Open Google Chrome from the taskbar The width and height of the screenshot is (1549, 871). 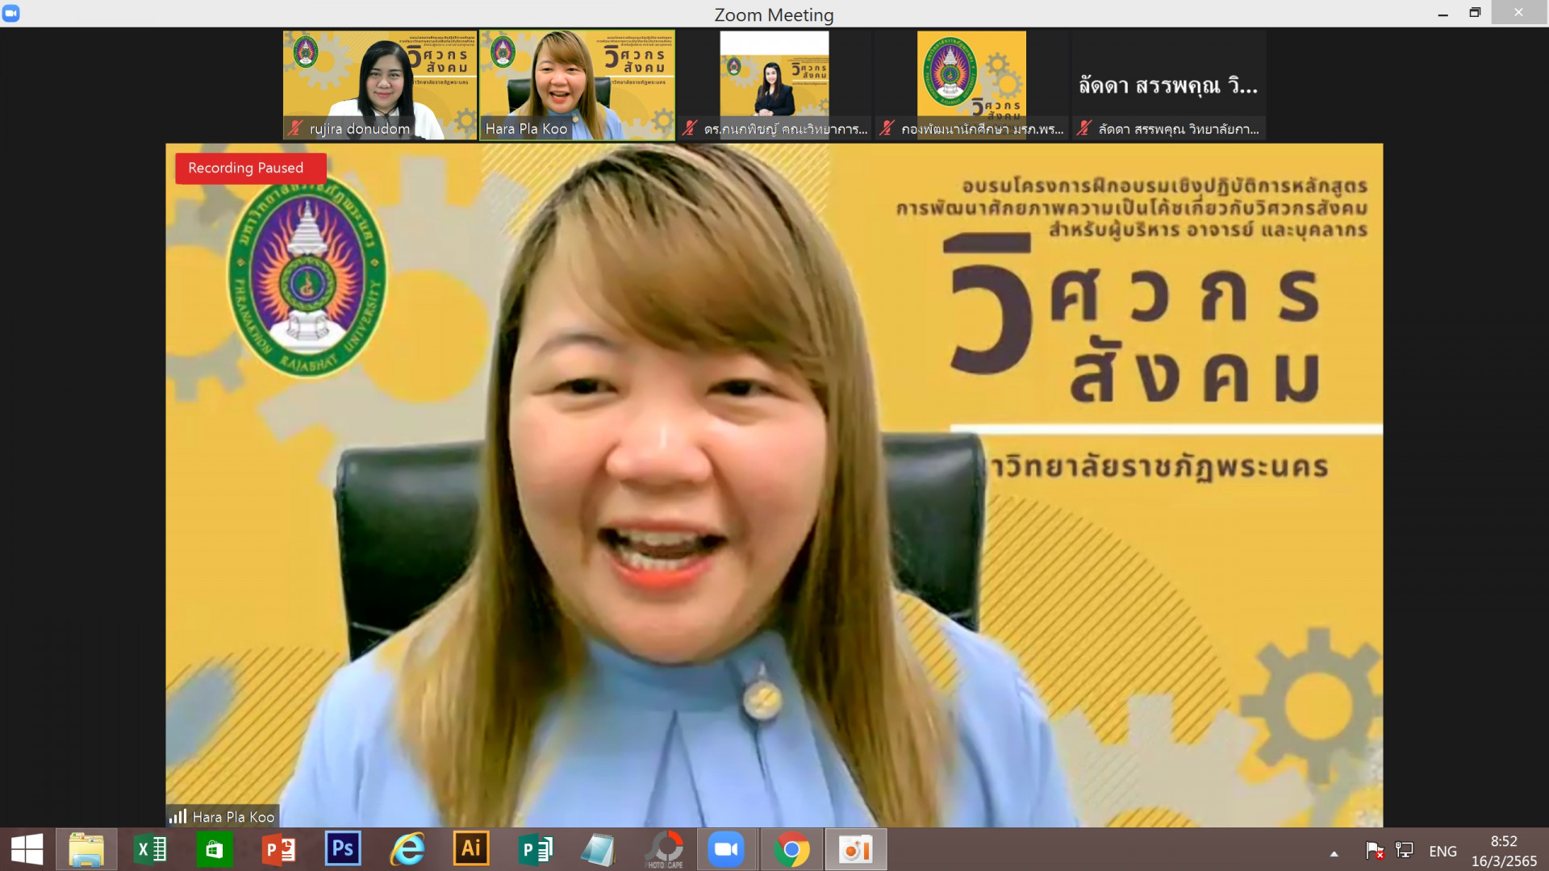pyautogui.click(x=791, y=849)
